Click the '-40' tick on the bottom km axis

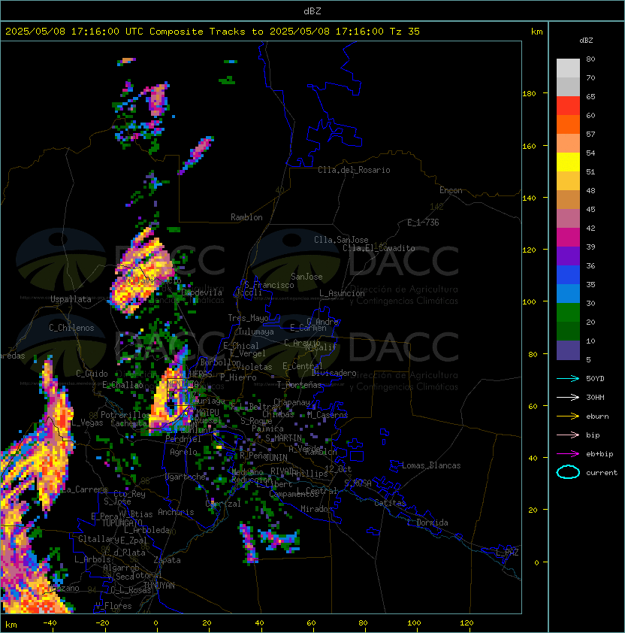click(x=50, y=623)
